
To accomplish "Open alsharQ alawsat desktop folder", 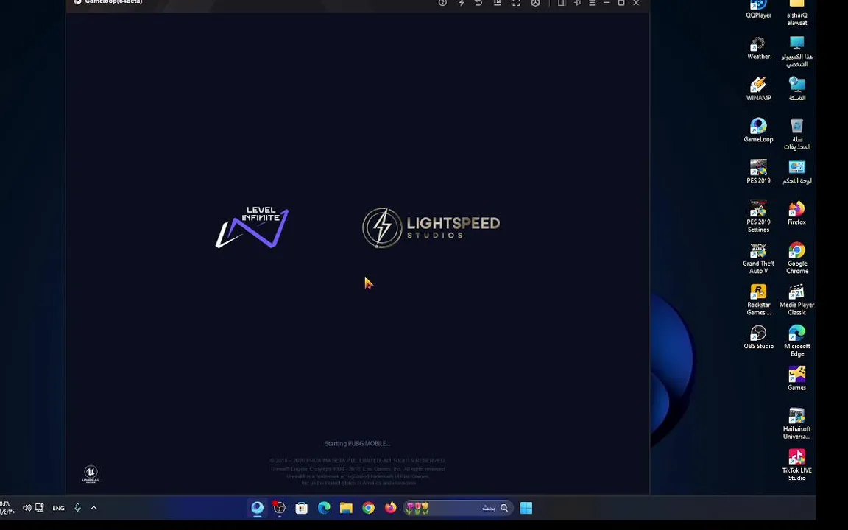I will coord(796,12).
